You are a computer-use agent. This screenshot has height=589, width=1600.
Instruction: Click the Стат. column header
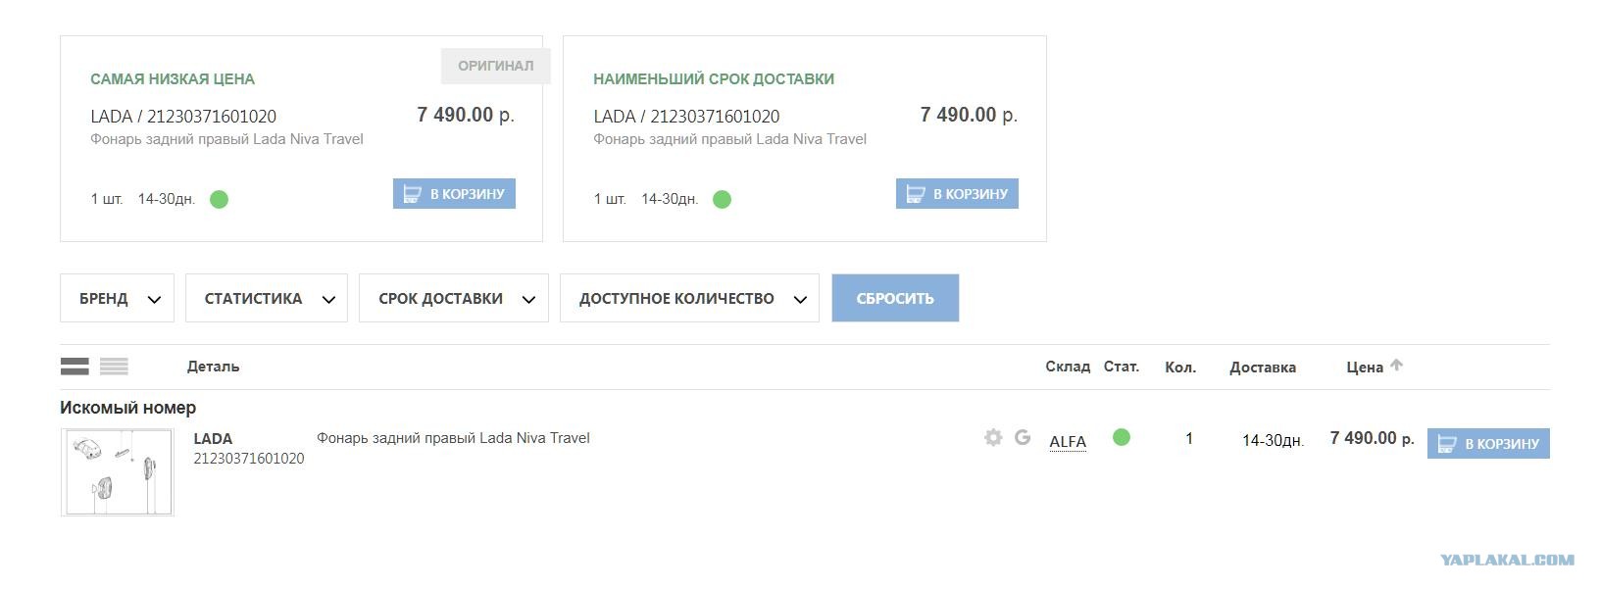1122,366
